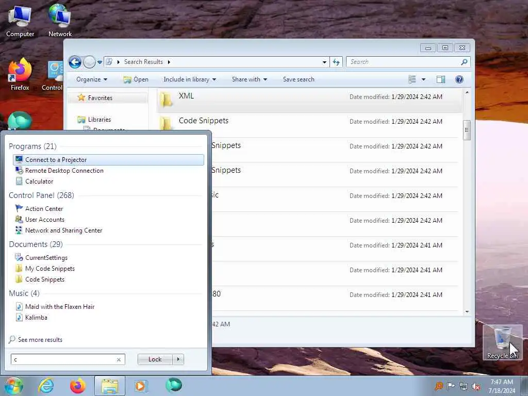This screenshot has width=528, height=396.
Task: Open Action Center from Control Panel results
Action: pos(108,209)
